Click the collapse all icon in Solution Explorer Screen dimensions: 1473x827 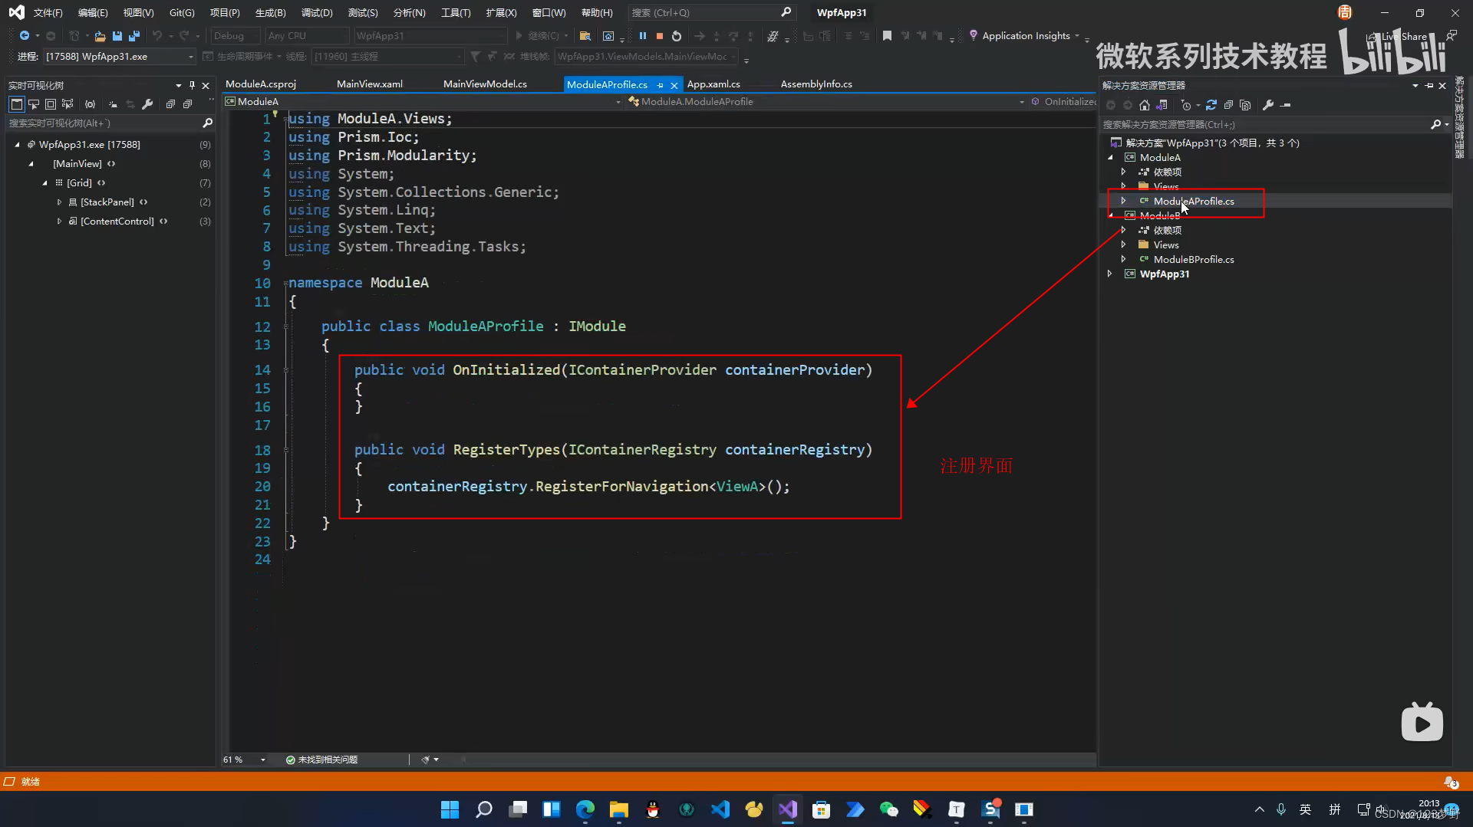[x=1228, y=105]
